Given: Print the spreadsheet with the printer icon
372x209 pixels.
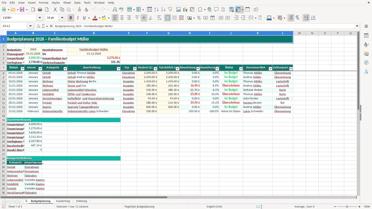Looking at the screenshot, I should click(40, 10).
